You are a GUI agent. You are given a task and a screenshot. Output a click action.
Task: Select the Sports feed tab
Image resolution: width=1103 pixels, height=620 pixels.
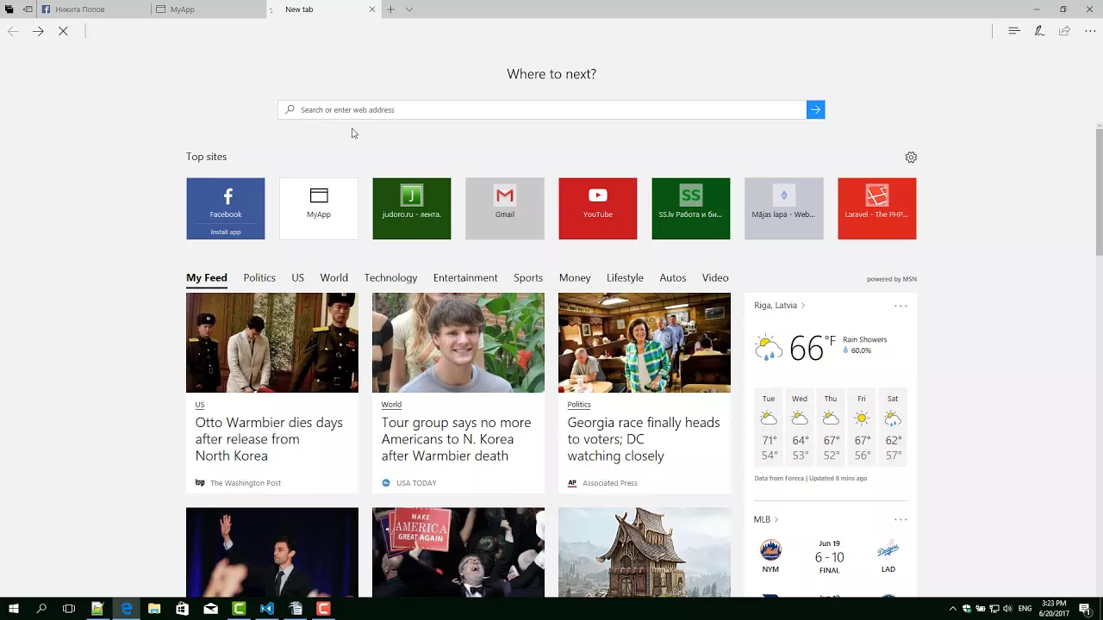pyautogui.click(x=528, y=278)
